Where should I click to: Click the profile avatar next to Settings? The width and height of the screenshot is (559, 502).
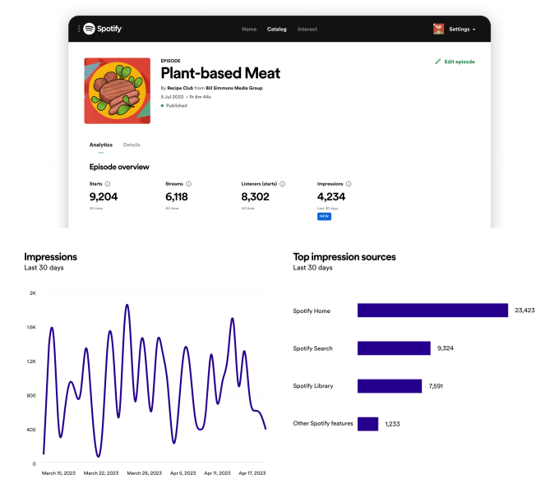tap(438, 29)
